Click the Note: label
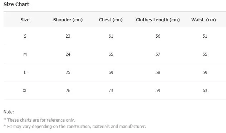 click(x=9, y=112)
